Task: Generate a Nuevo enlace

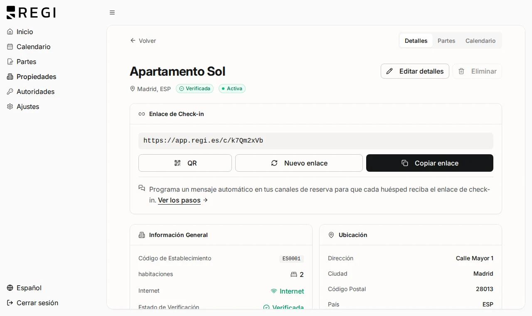Action: 299,163
